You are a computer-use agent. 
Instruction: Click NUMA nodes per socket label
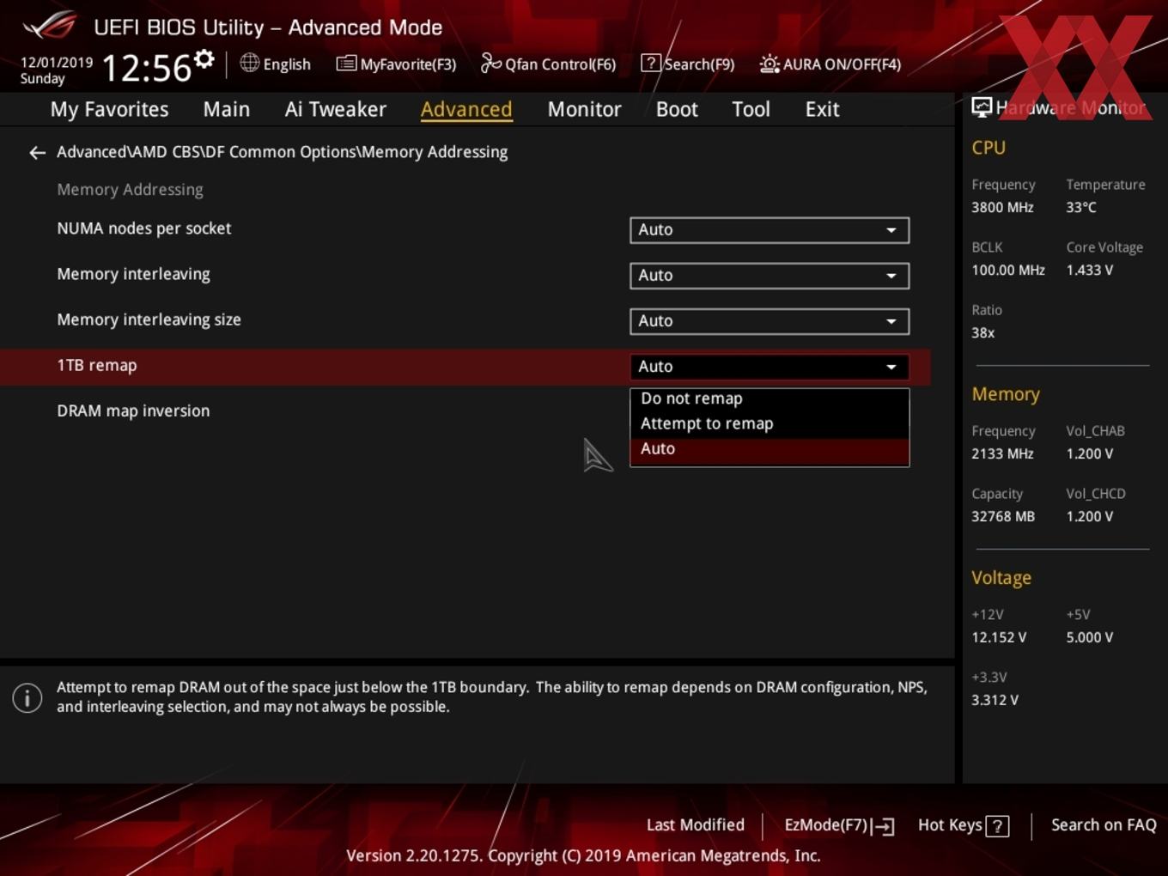click(x=143, y=228)
